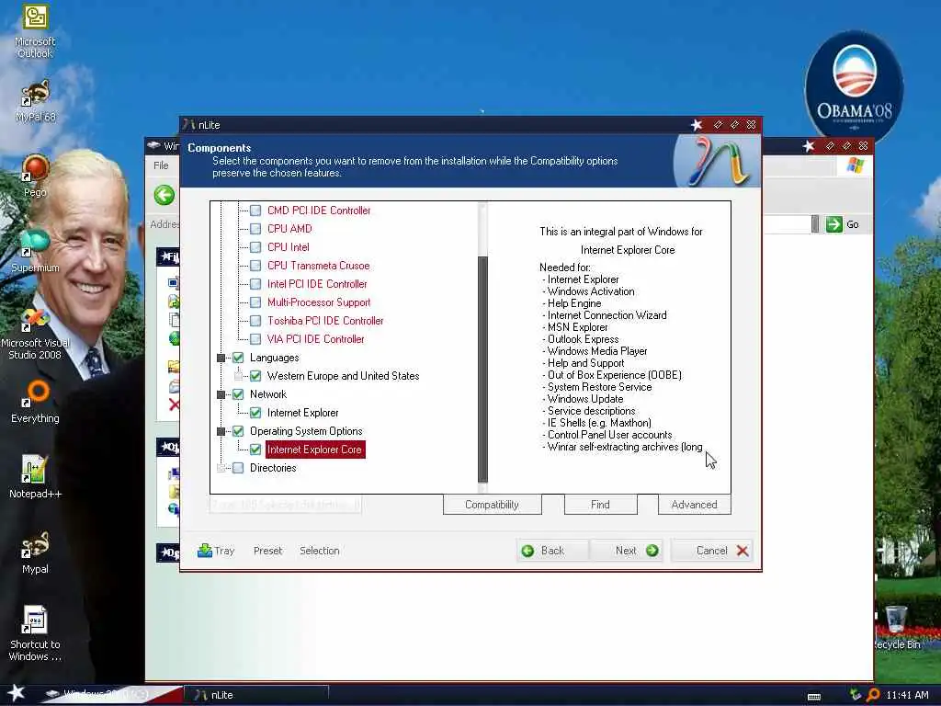Open the Pego desktop shortcut
Screen dimensions: 941x706
click(35, 175)
